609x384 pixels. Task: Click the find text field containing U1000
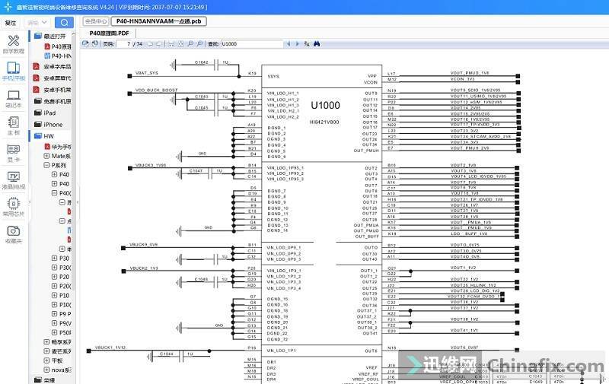[x=251, y=44]
